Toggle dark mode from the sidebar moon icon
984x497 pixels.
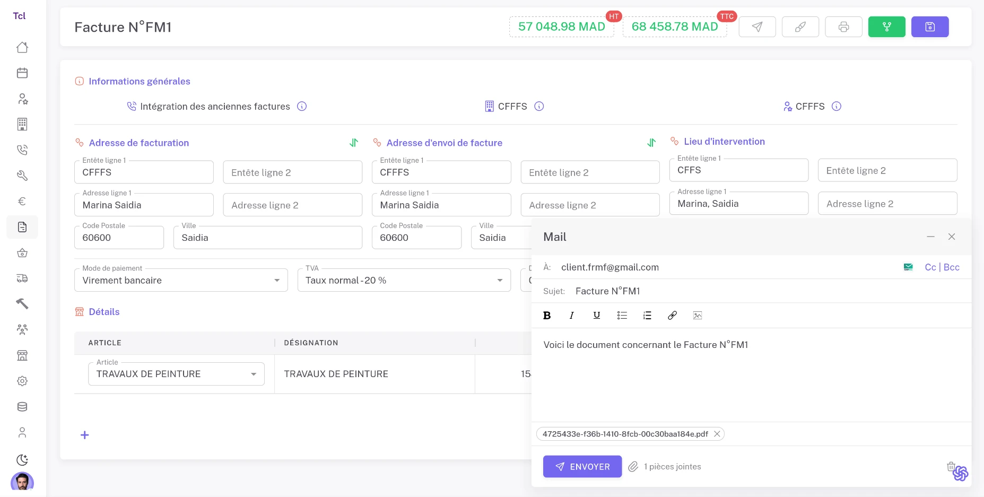[x=22, y=459]
